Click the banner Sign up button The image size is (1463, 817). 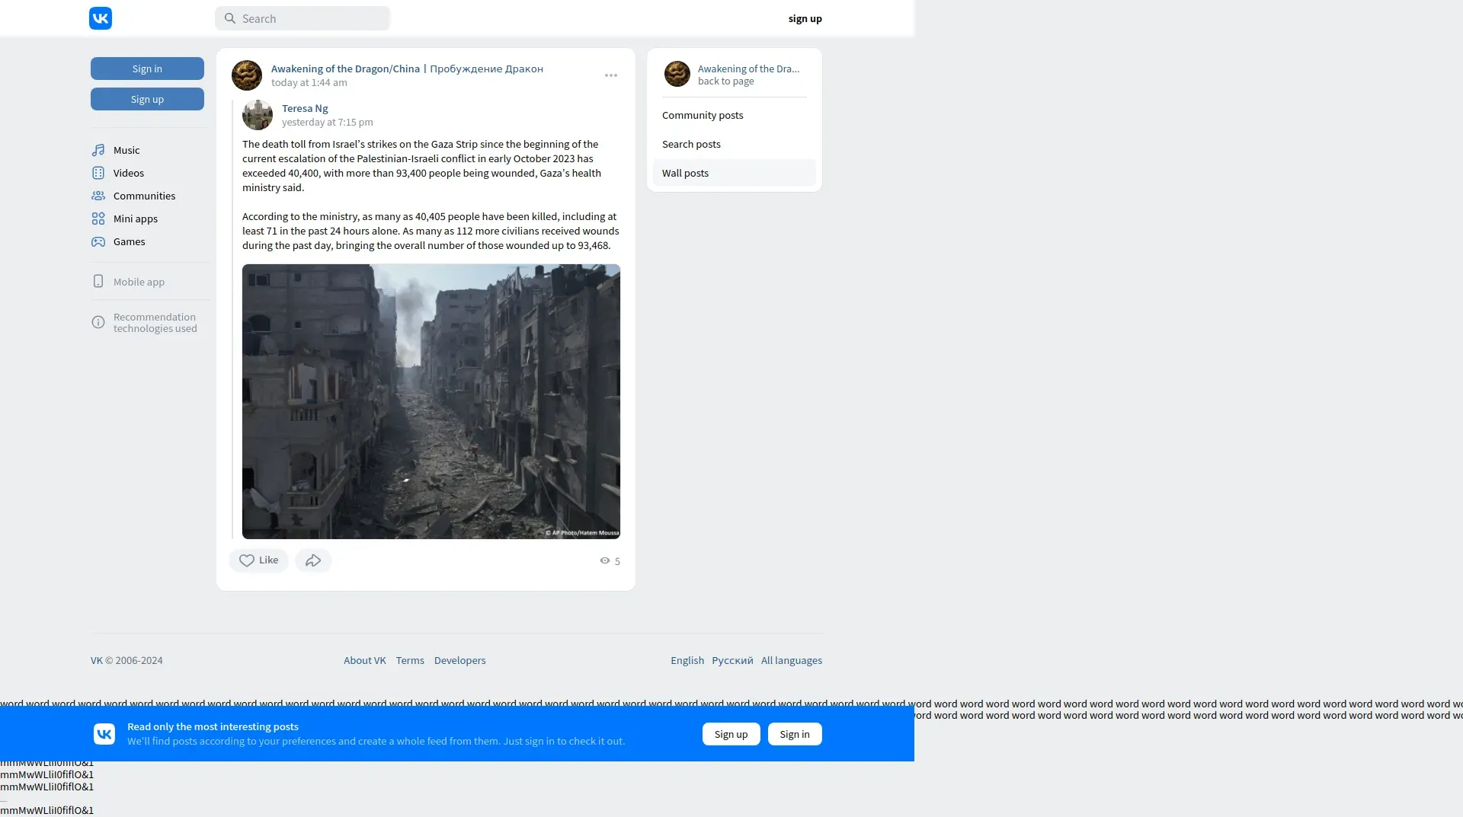click(731, 734)
